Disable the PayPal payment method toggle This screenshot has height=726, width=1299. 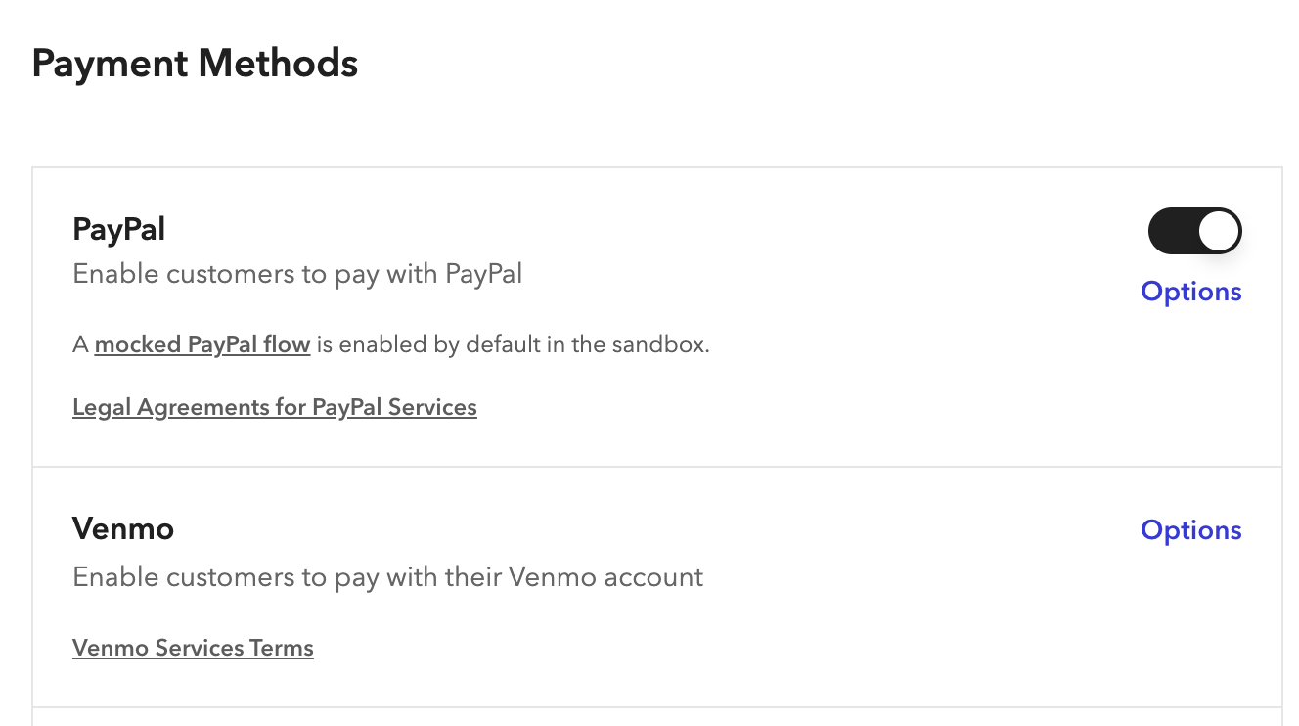(x=1194, y=232)
